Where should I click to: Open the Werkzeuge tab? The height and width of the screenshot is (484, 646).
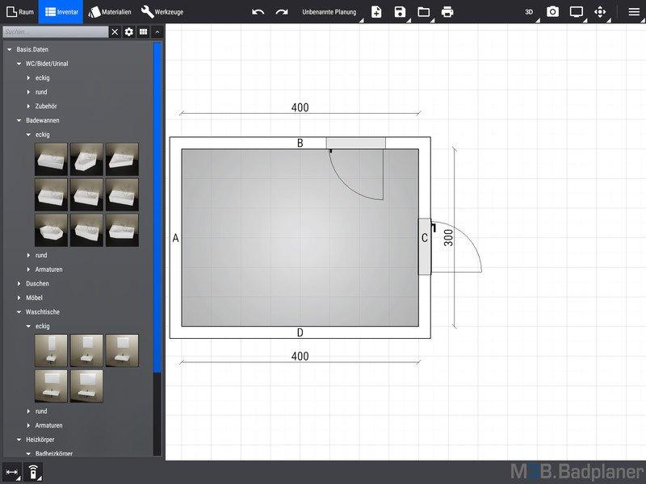162,12
